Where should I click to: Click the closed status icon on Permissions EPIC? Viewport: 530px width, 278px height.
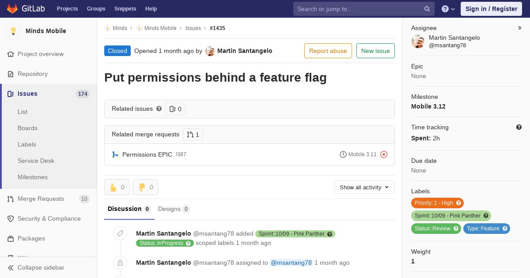tap(384, 154)
